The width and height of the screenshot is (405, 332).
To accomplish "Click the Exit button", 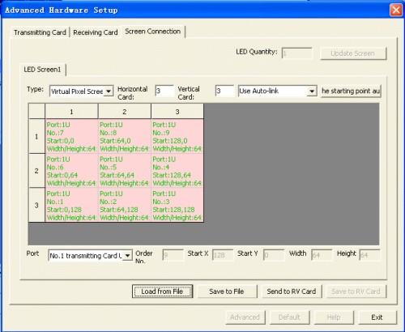I will (377, 317).
